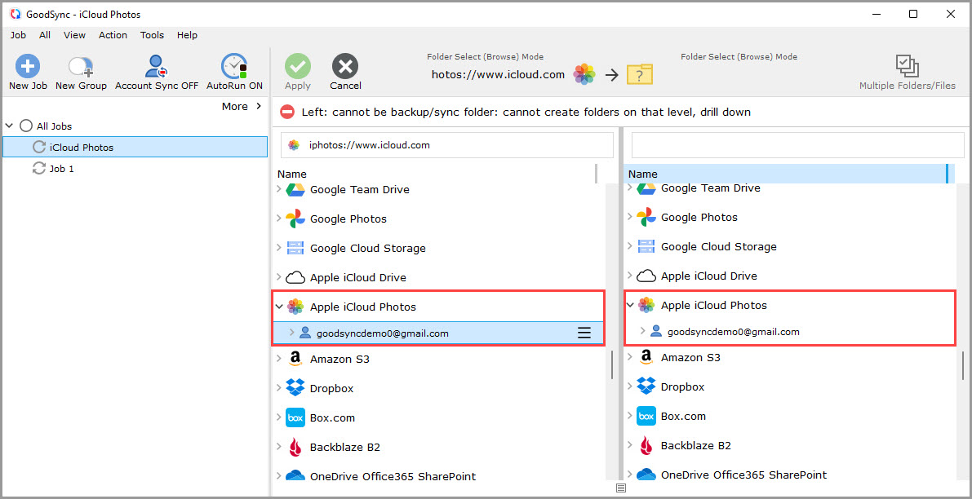Click the Apple iCloud Drive cloud icon
972x499 pixels.
pos(295,276)
